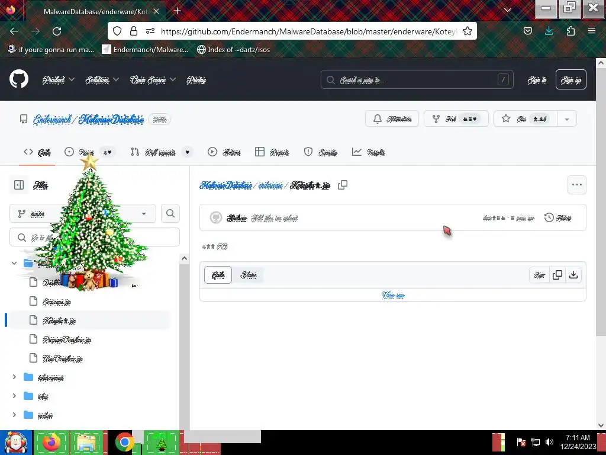The height and width of the screenshot is (455, 606).
Task: Open Firefox from the taskbar
Action: pyautogui.click(x=51, y=443)
